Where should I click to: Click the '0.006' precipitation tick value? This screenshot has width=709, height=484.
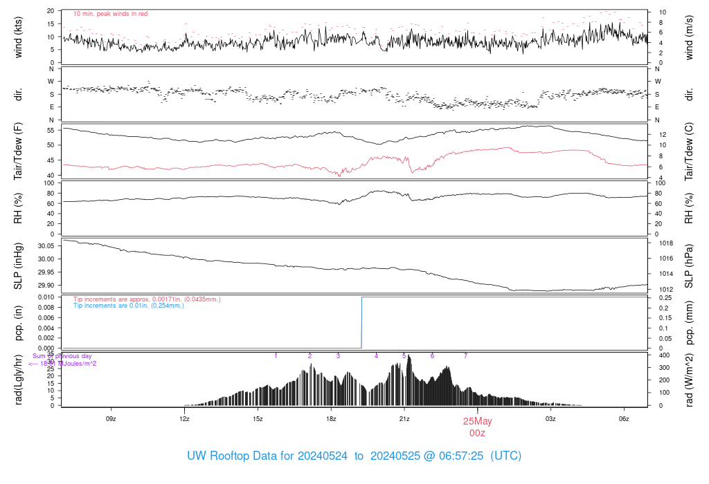coord(46,318)
